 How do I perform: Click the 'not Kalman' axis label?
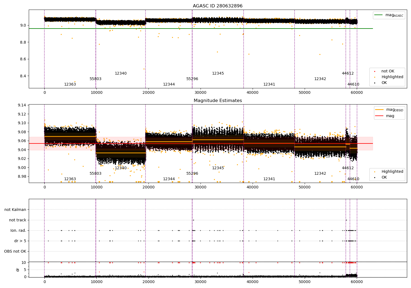[x=15, y=210]
